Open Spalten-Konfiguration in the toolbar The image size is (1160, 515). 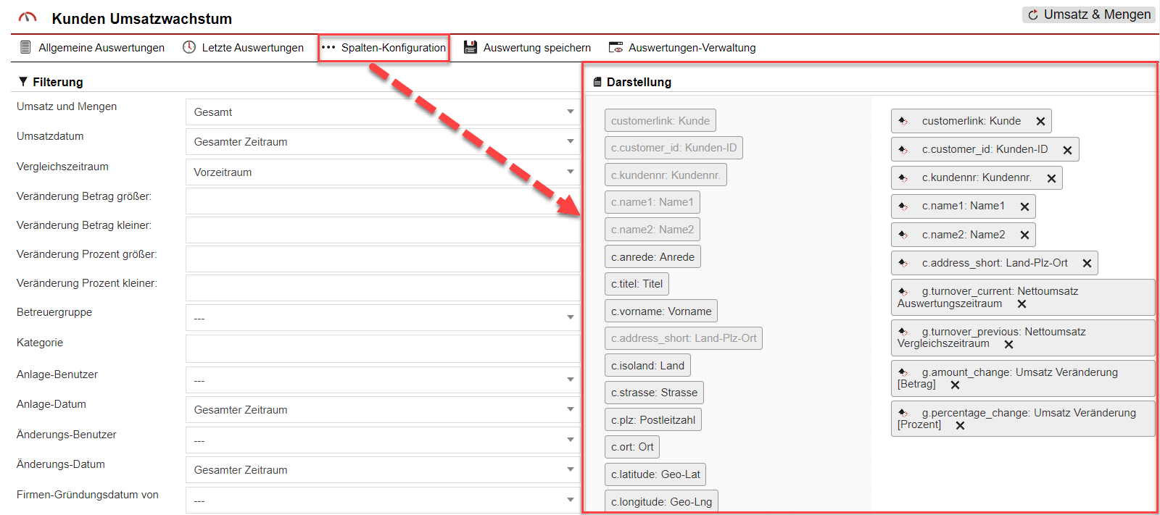coord(384,48)
